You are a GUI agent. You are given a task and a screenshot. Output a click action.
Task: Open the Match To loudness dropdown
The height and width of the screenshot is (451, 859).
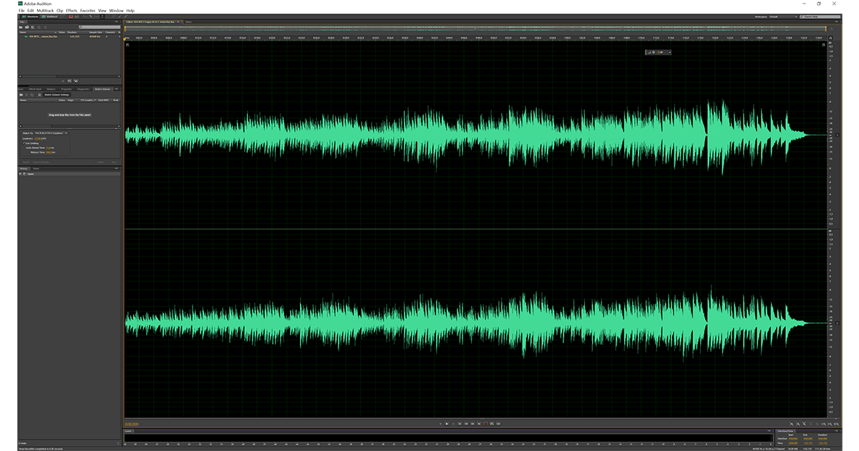[51, 133]
